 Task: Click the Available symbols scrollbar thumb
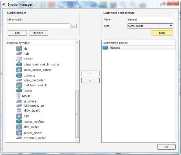coord(77,114)
